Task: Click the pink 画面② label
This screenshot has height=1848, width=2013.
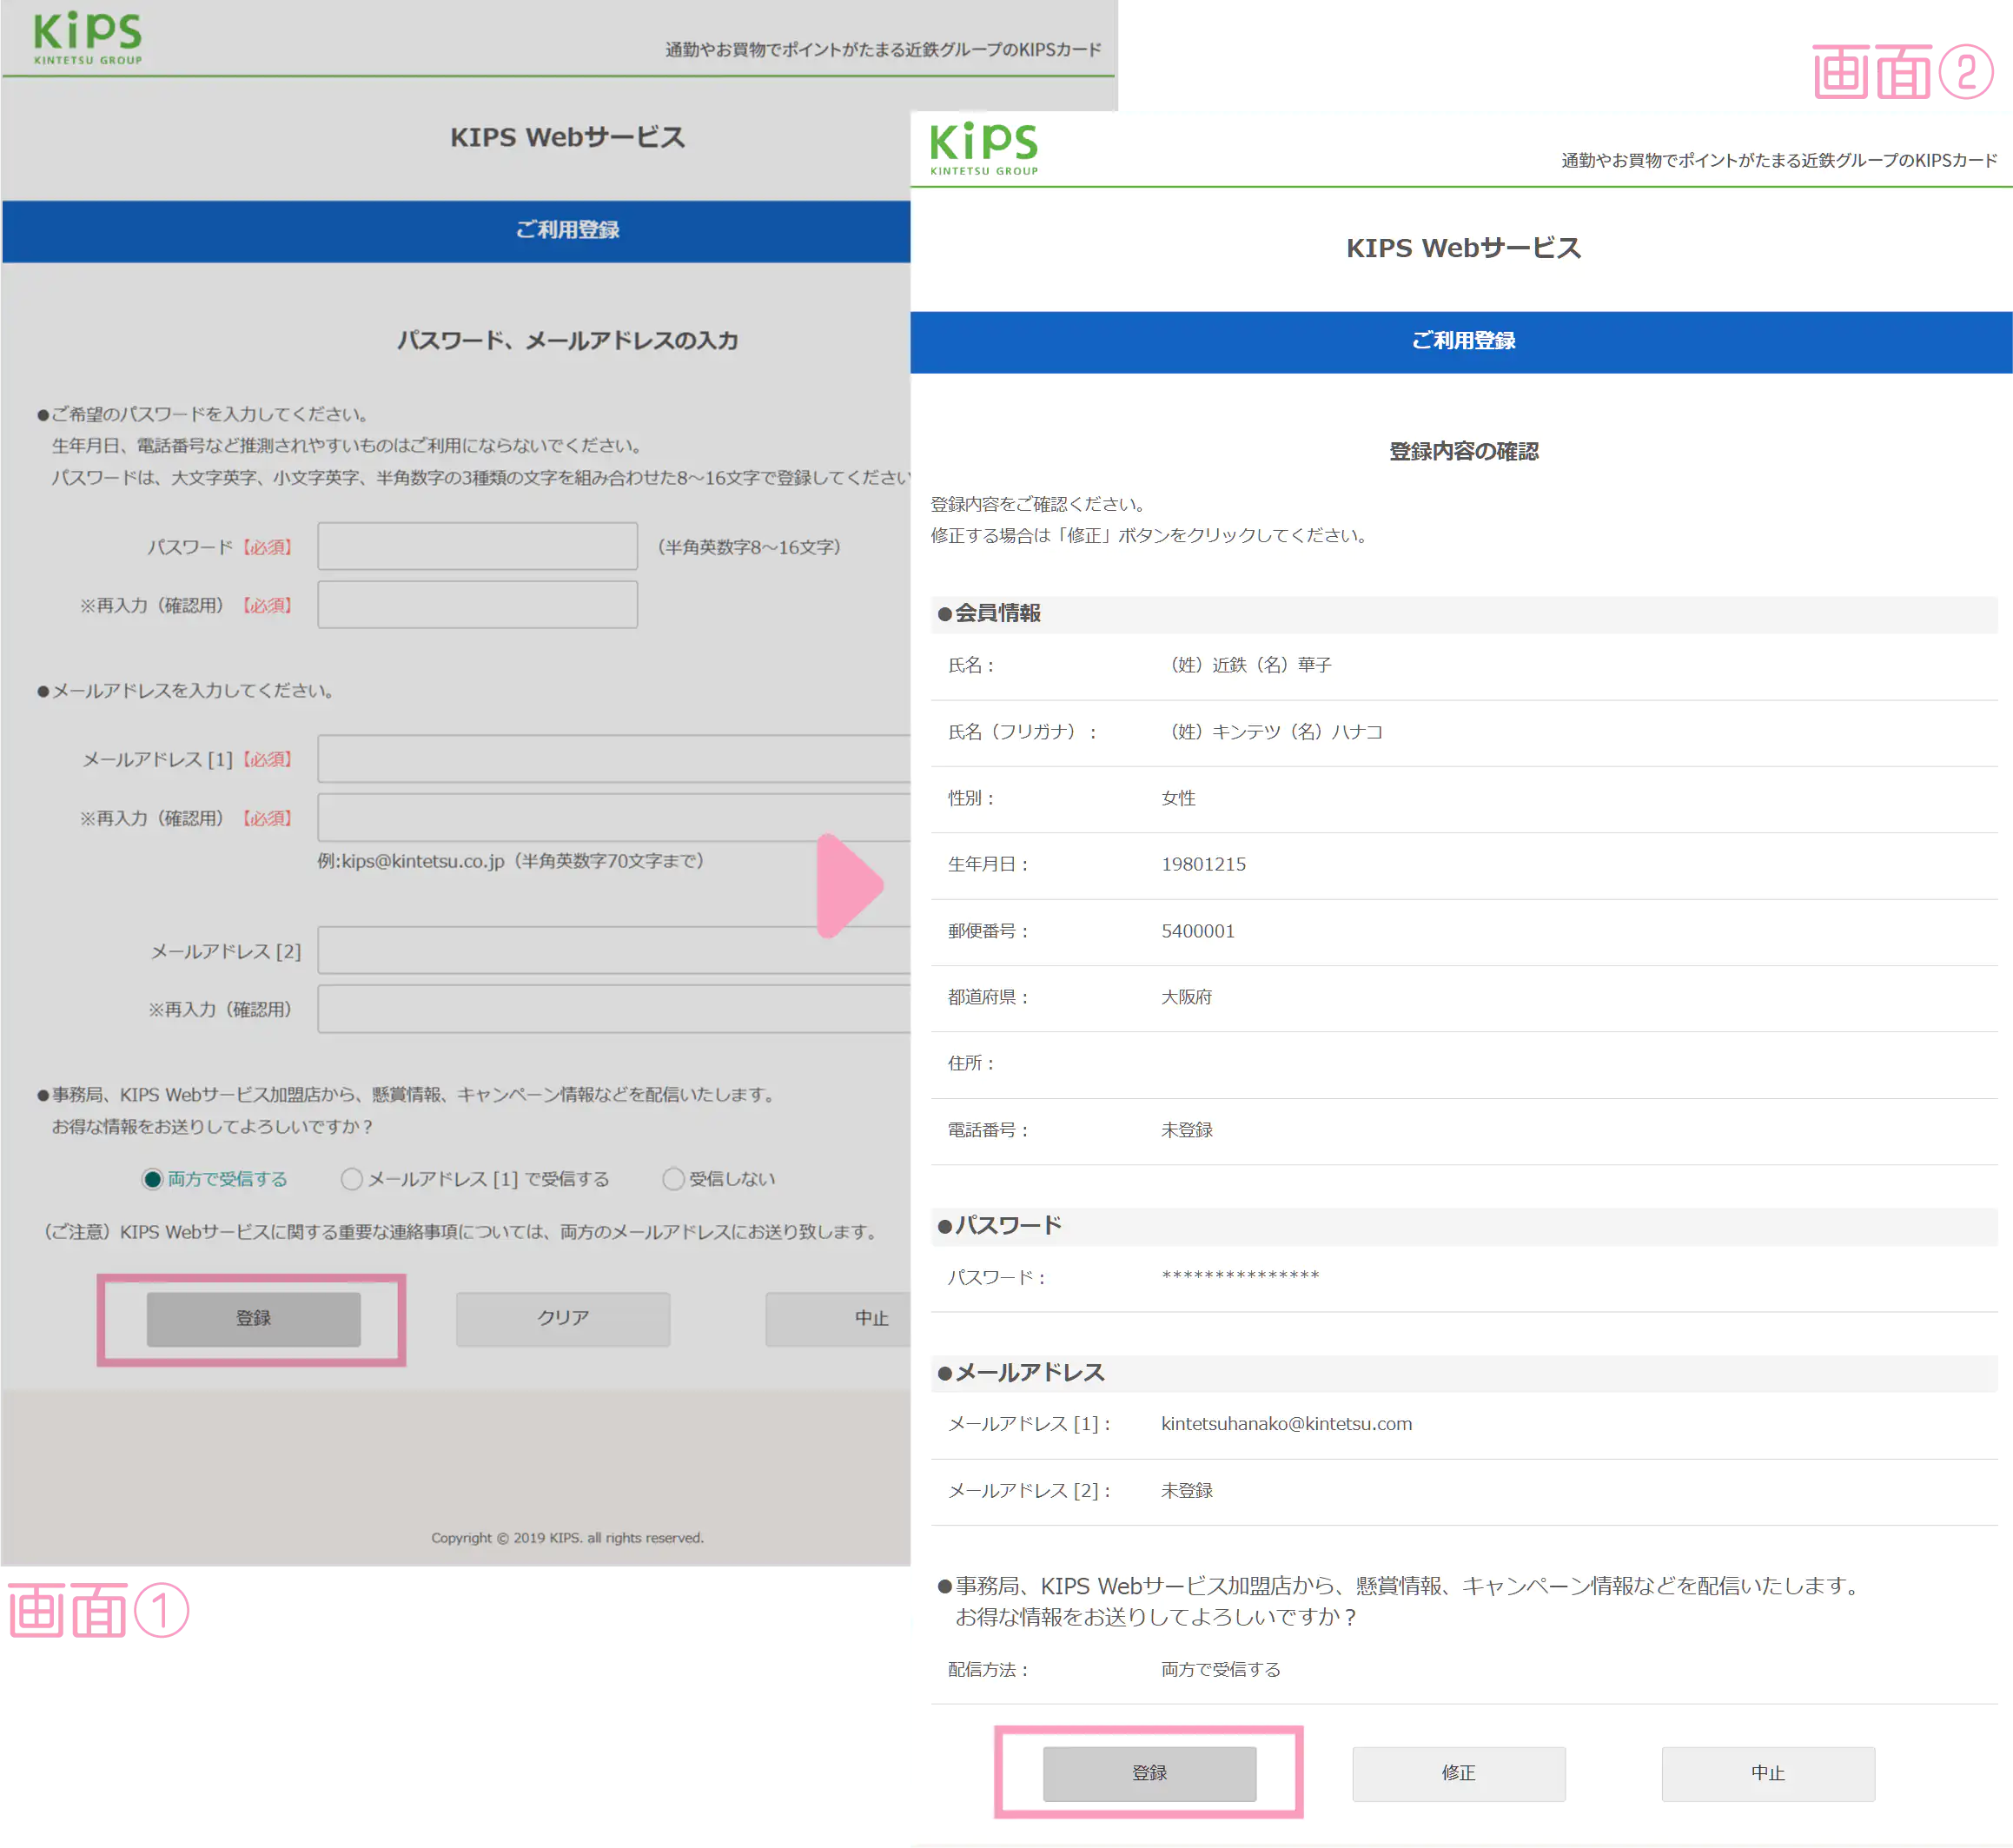Action: 1902,73
